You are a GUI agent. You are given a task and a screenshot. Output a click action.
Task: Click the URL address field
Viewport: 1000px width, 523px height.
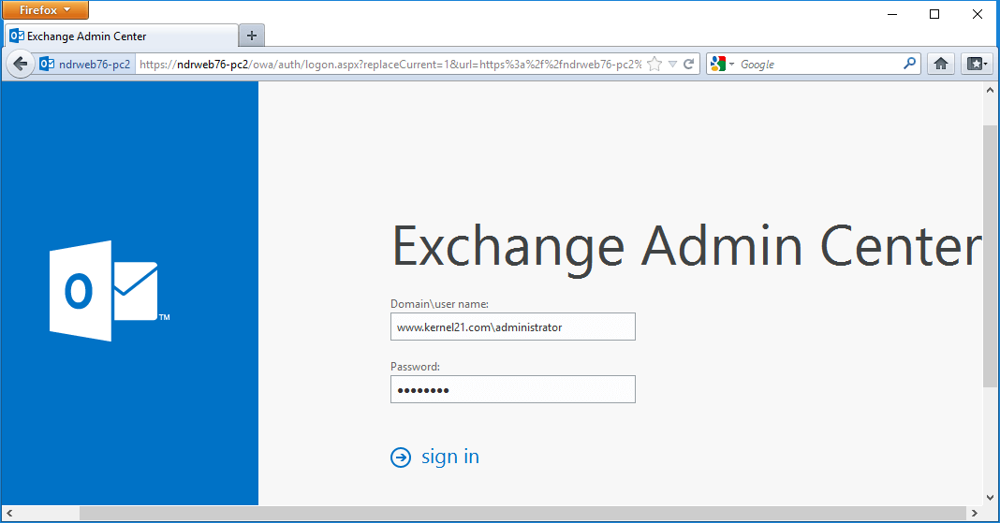coord(390,65)
